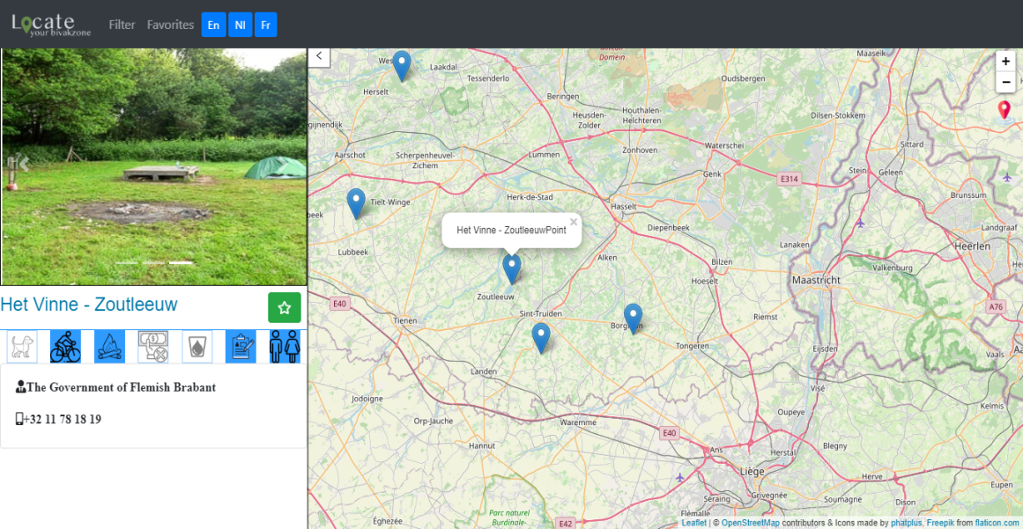Click the dog-allowed amenity icon
Image resolution: width=1023 pixels, height=529 pixels.
[22, 347]
